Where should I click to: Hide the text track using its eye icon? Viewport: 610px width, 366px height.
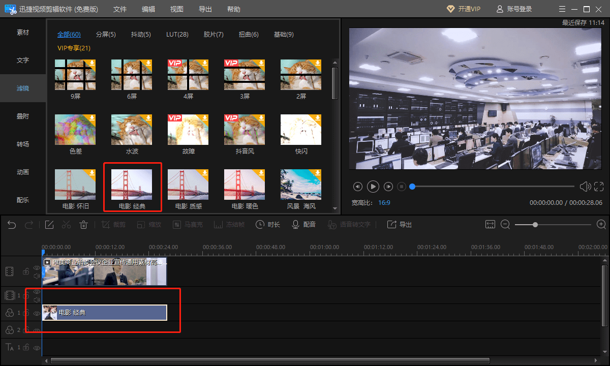(x=37, y=348)
